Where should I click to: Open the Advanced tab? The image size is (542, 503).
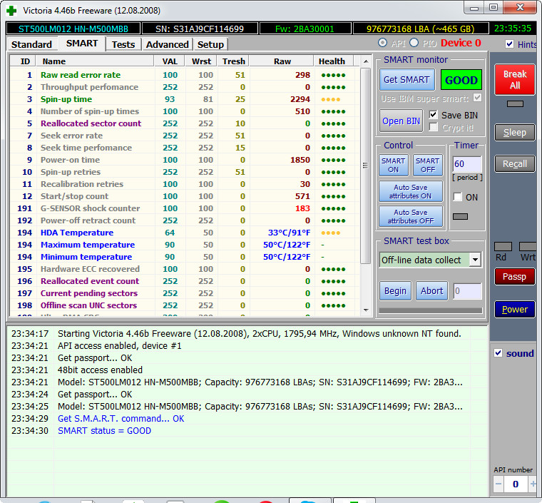click(x=167, y=44)
